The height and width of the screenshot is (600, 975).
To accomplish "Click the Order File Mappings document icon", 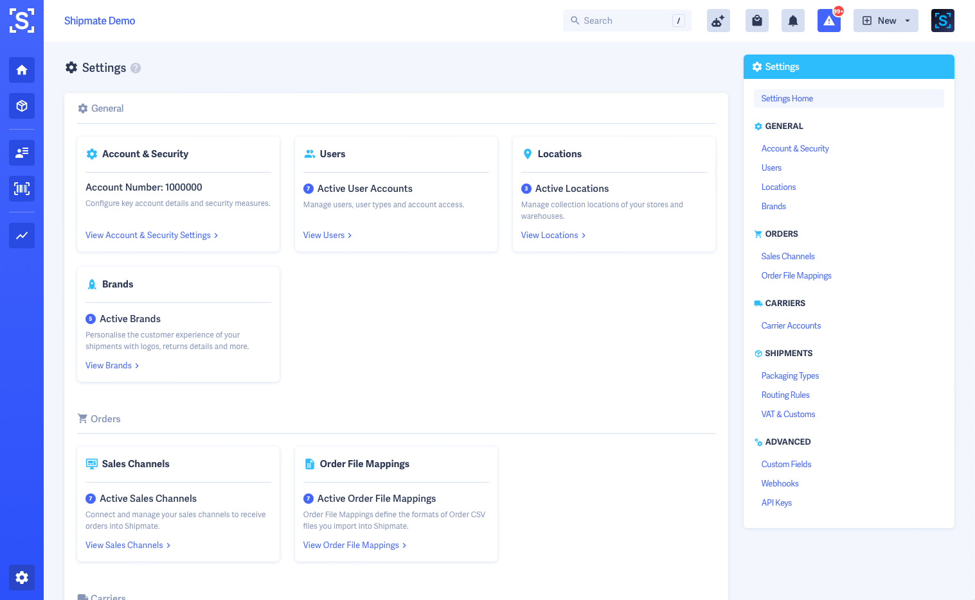I will 310,464.
